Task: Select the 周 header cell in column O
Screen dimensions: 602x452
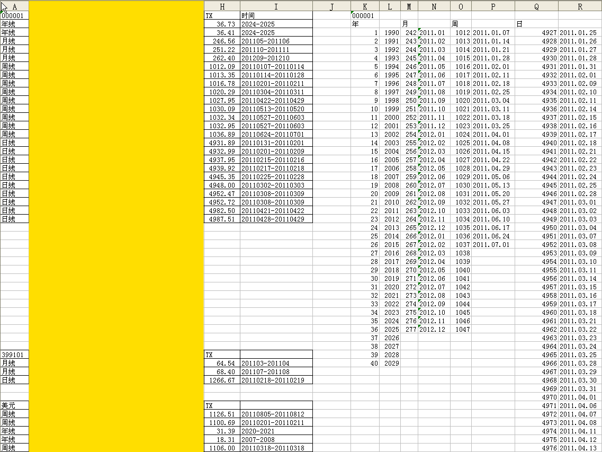Action: [x=461, y=24]
